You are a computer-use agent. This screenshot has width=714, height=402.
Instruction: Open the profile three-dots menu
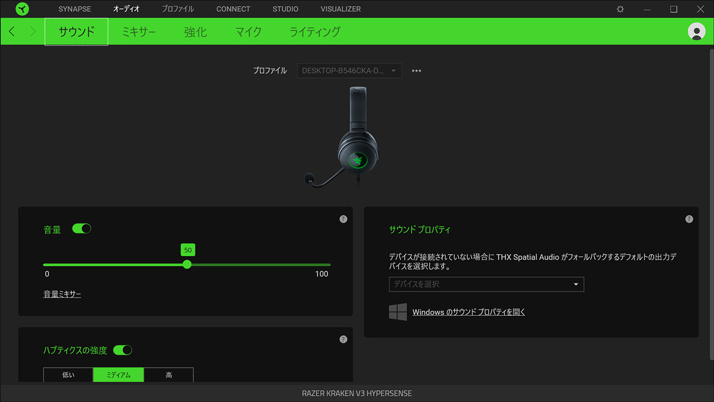tap(416, 71)
